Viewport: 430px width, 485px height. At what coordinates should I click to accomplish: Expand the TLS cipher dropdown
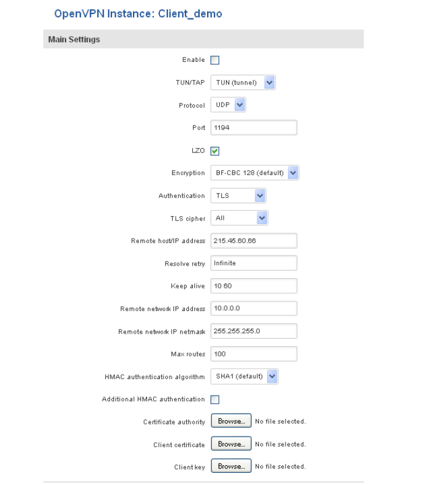tap(240, 218)
